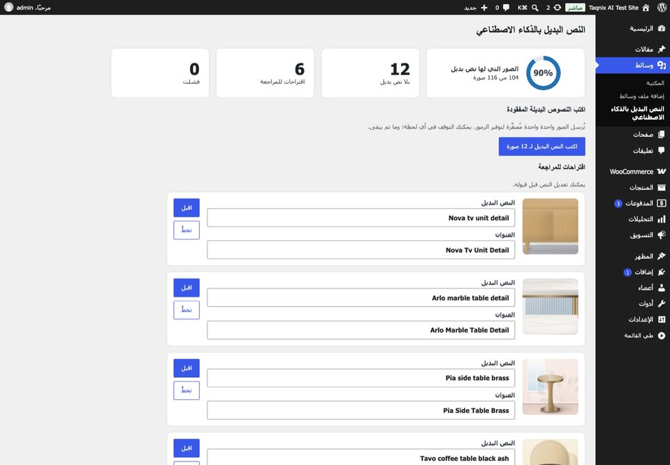Image resolution: width=670 pixels, height=465 pixels.
Task: Click the 12 بلا نص بديل stat card
Action: (370, 73)
